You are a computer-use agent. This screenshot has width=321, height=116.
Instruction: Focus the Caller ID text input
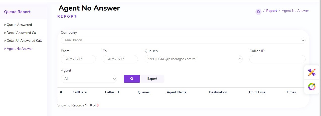click(277, 59)
